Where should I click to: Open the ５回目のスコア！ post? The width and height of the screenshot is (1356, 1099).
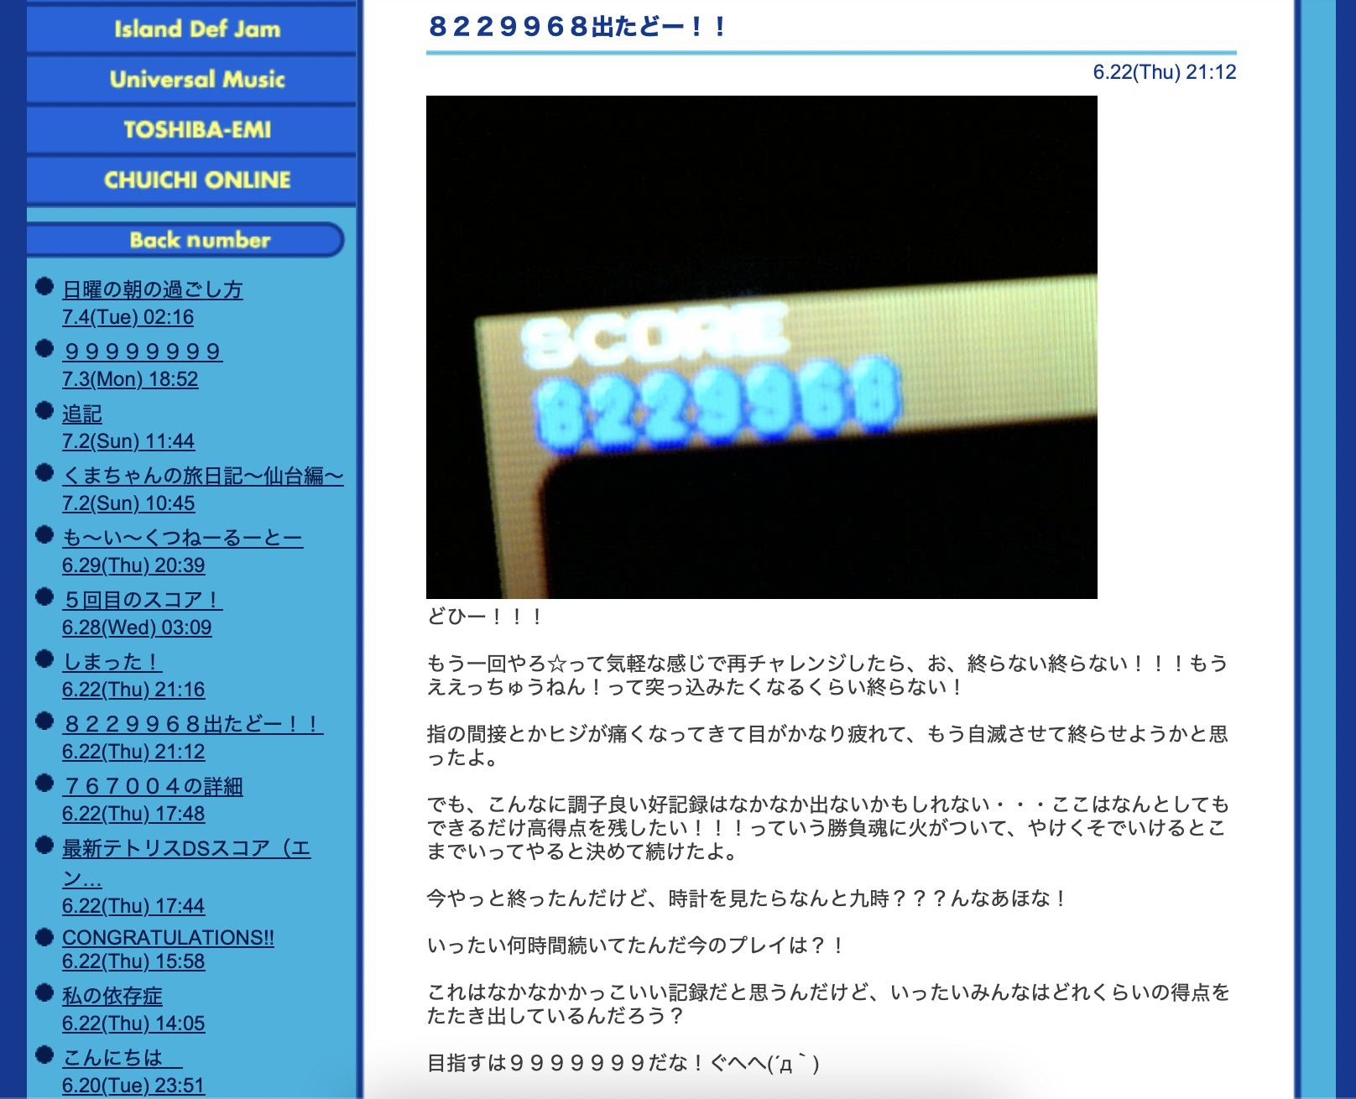point(142,600)
